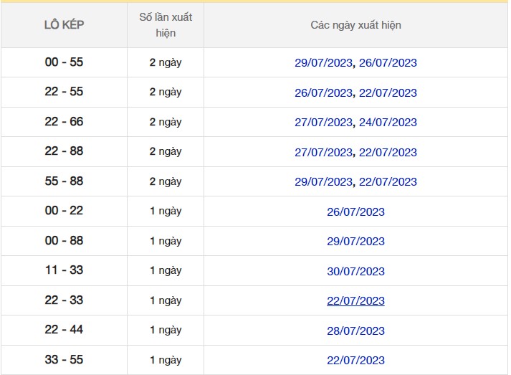
Task: Click 29/07/2023 in the 55 - 88 row
Action: [x=323, y=181]
